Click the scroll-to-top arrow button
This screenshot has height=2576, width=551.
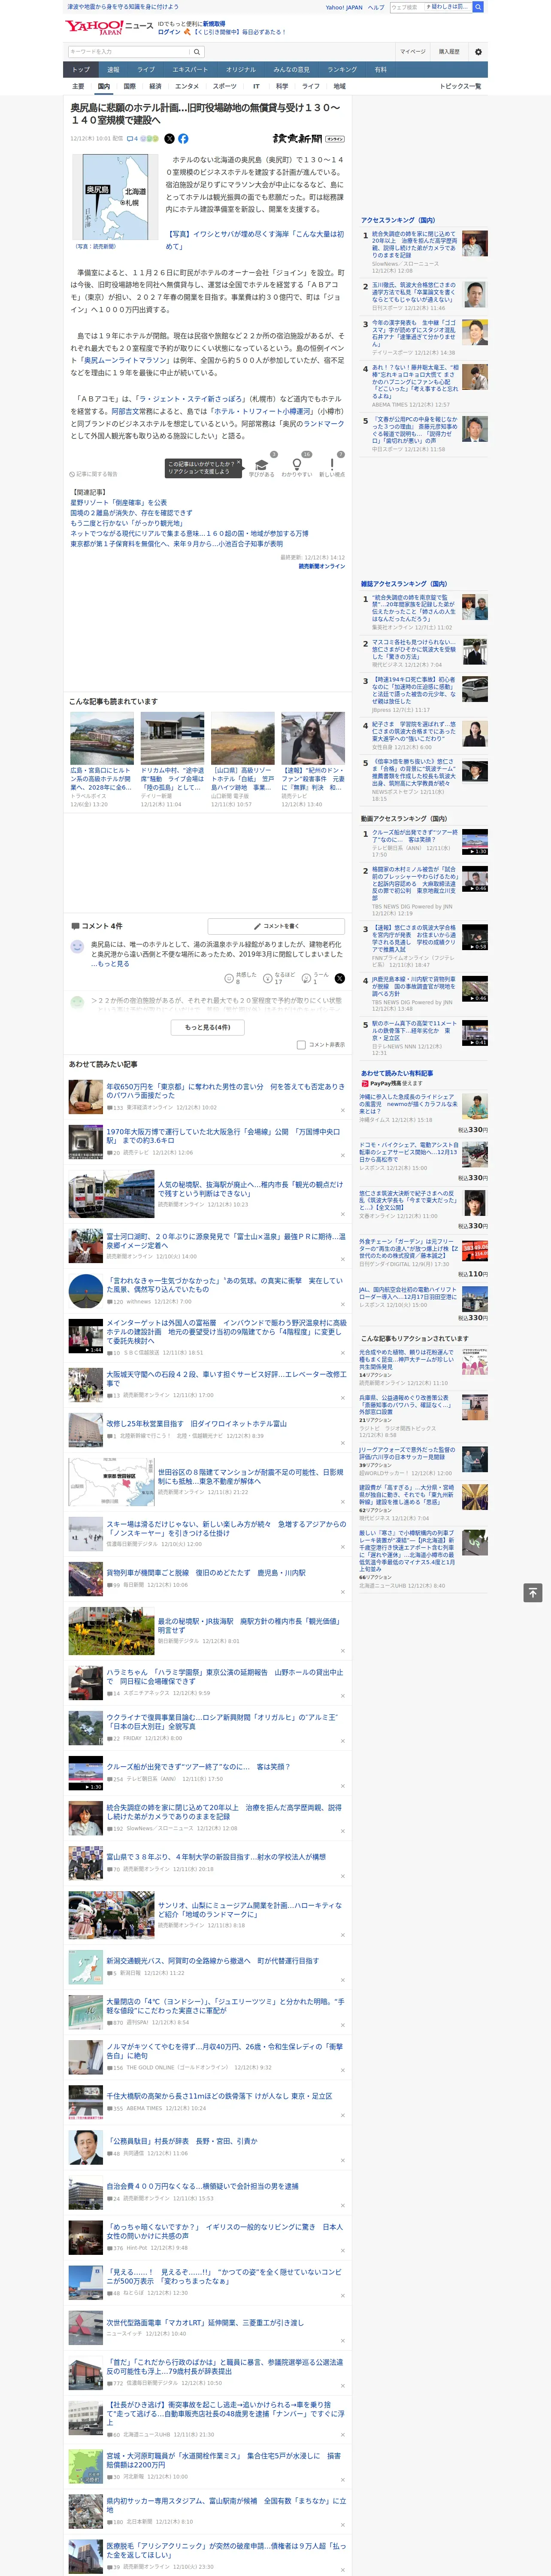[532, 1592]
